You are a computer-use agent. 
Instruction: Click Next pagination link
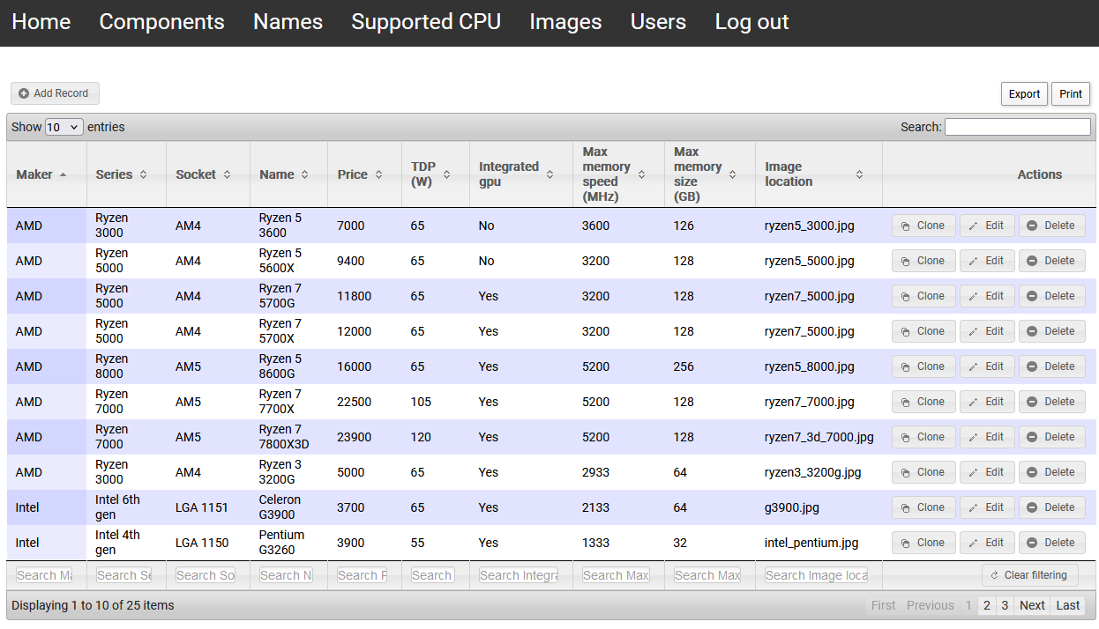[1032, 605]
